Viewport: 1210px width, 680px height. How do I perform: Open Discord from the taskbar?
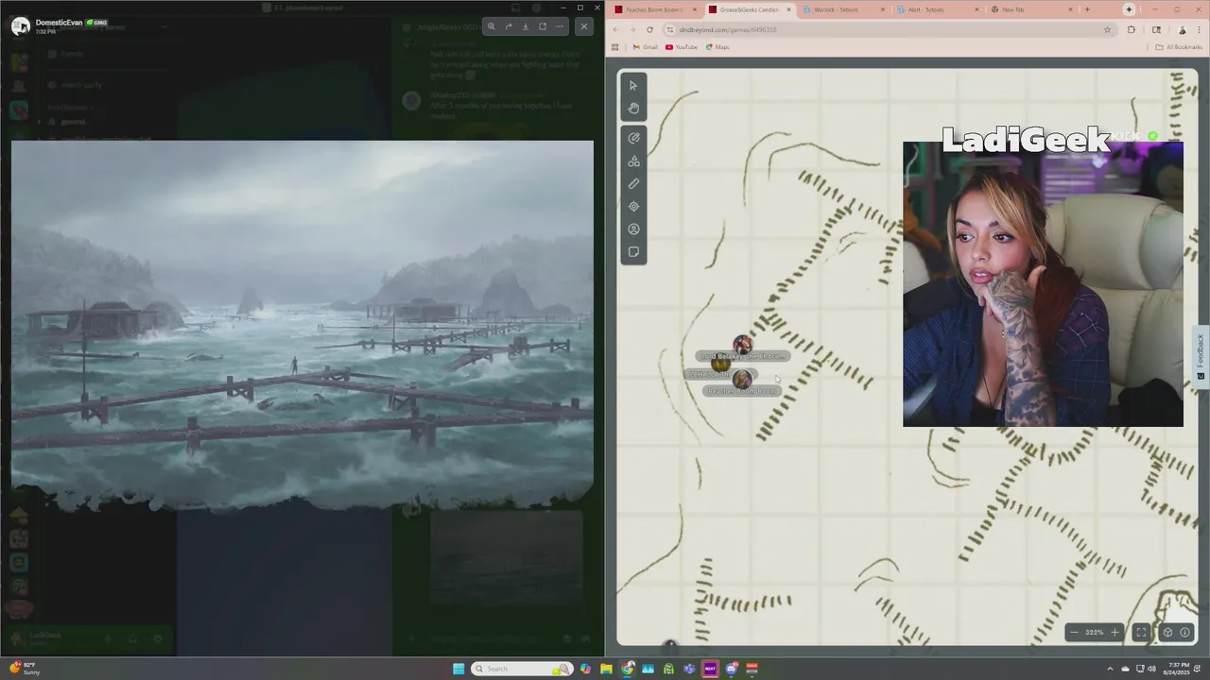click(731, 669)
